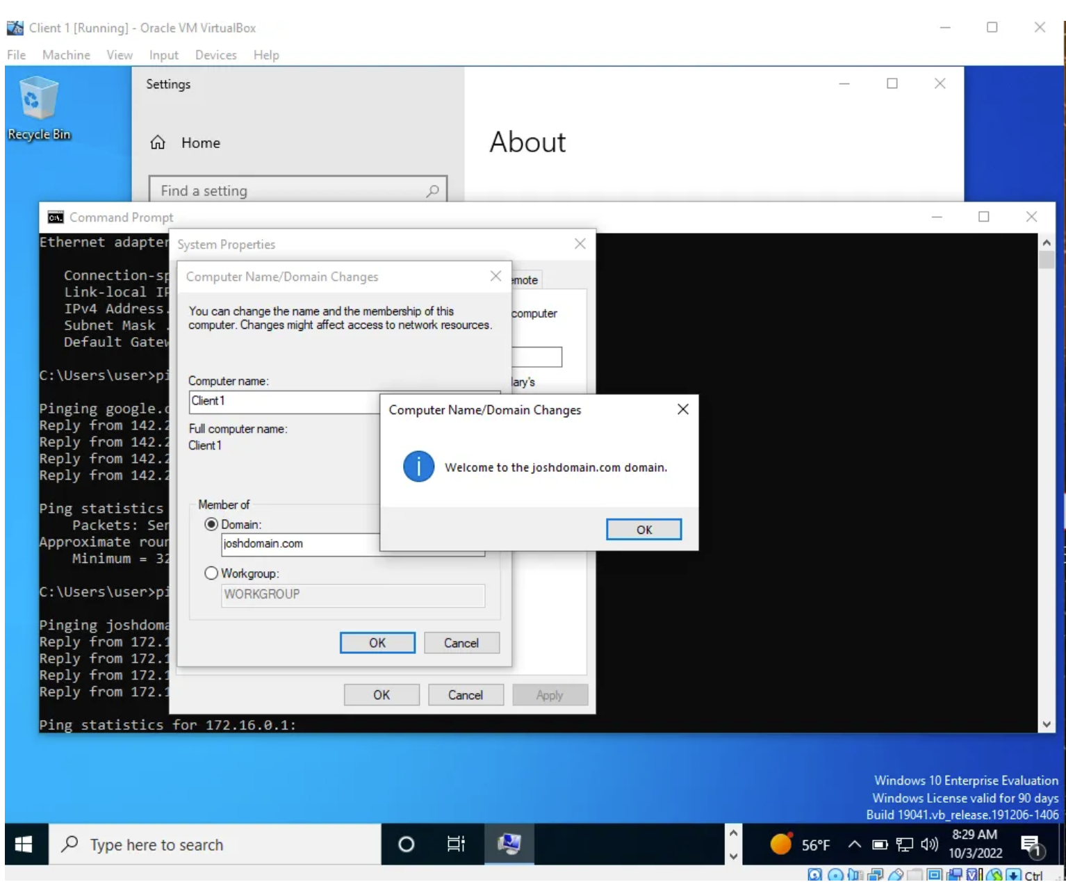
Task: Click the network icon in system tray
Action: tap(905, 845)
